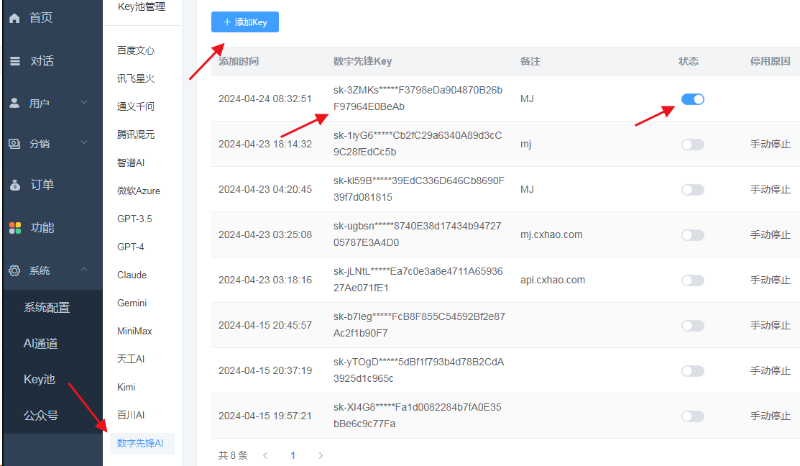Click the 共 8 条 total count
The width and height of the screenshot is (800, 466).
pos(233,455)
